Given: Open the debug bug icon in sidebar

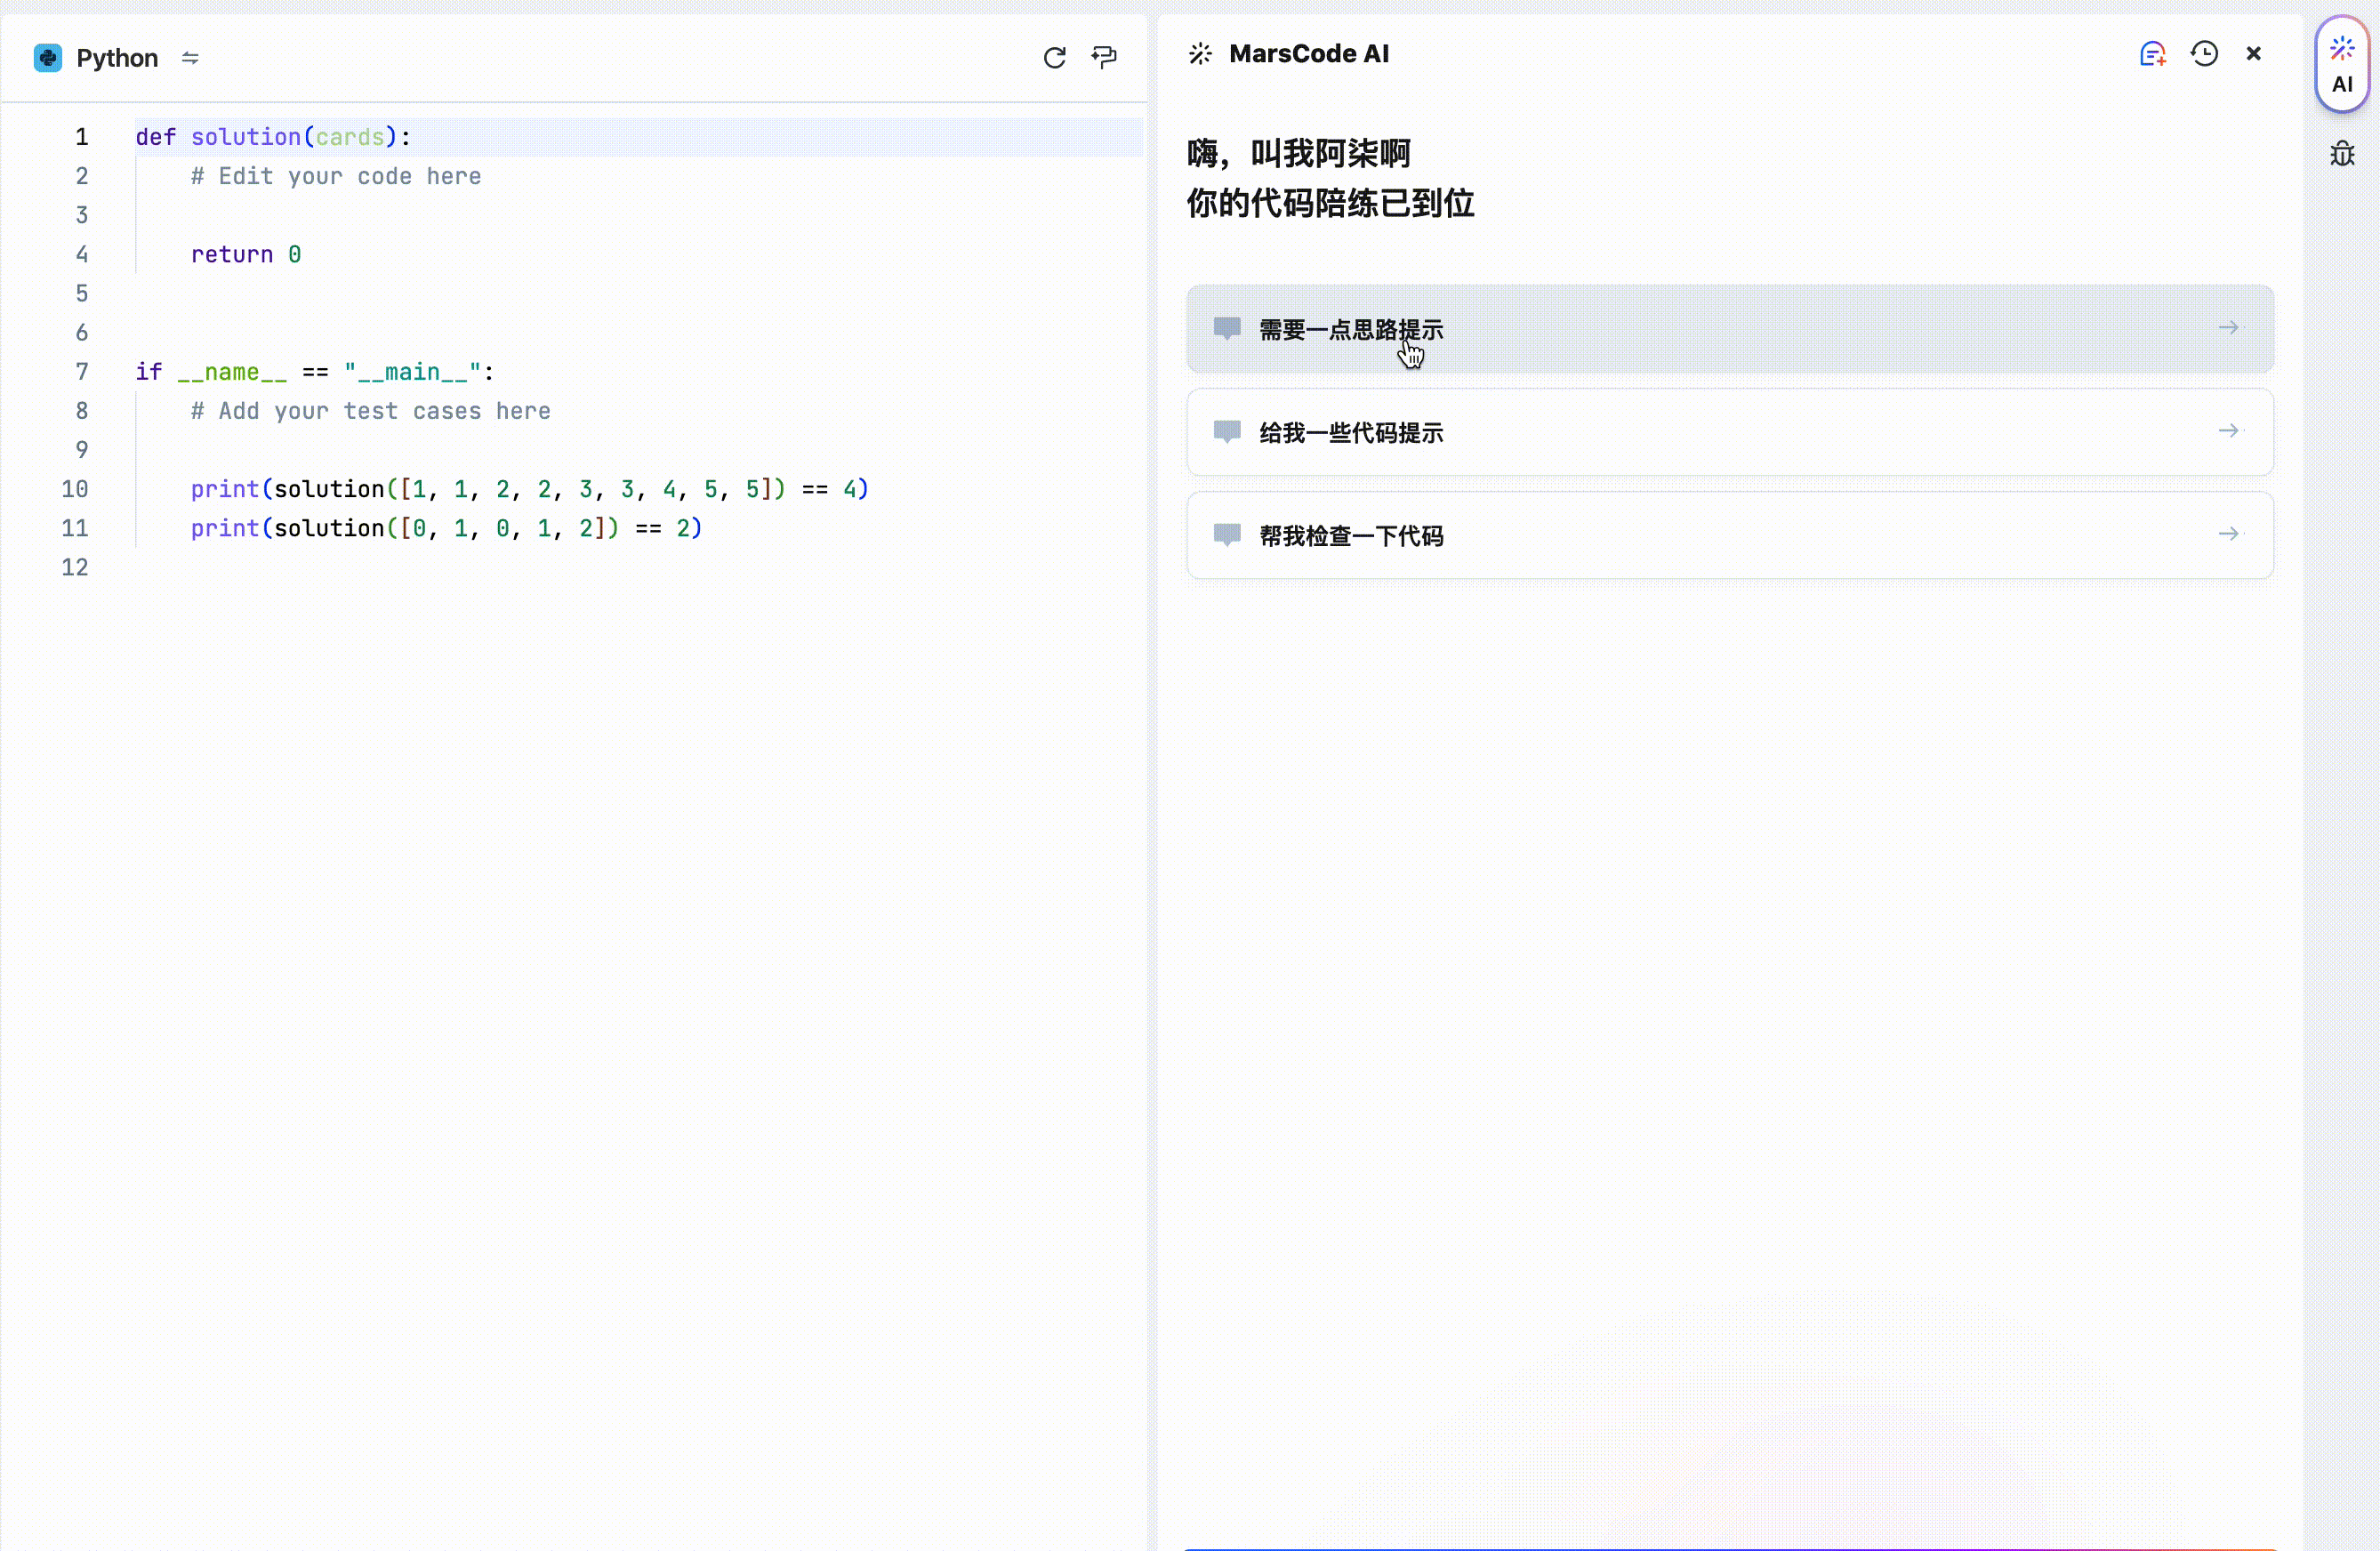Looking at the screenshot, I should [2342, 154].
